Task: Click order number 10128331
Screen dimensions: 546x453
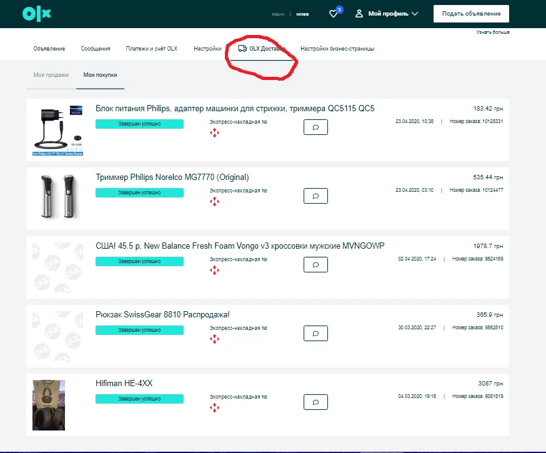Action: pos(477,121)
